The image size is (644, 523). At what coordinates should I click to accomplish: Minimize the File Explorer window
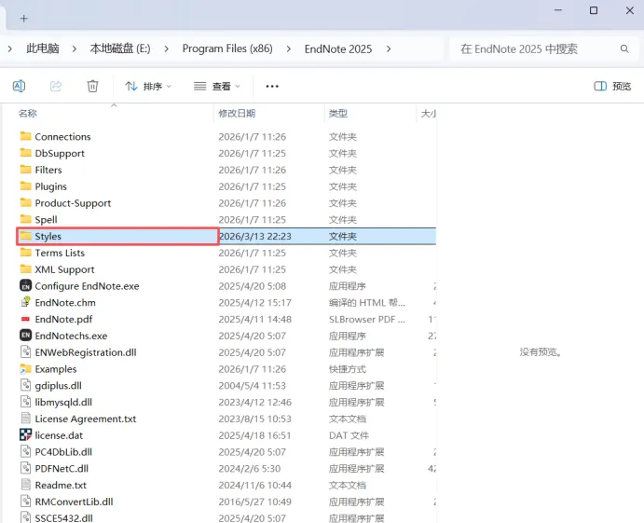pos(557,10)
